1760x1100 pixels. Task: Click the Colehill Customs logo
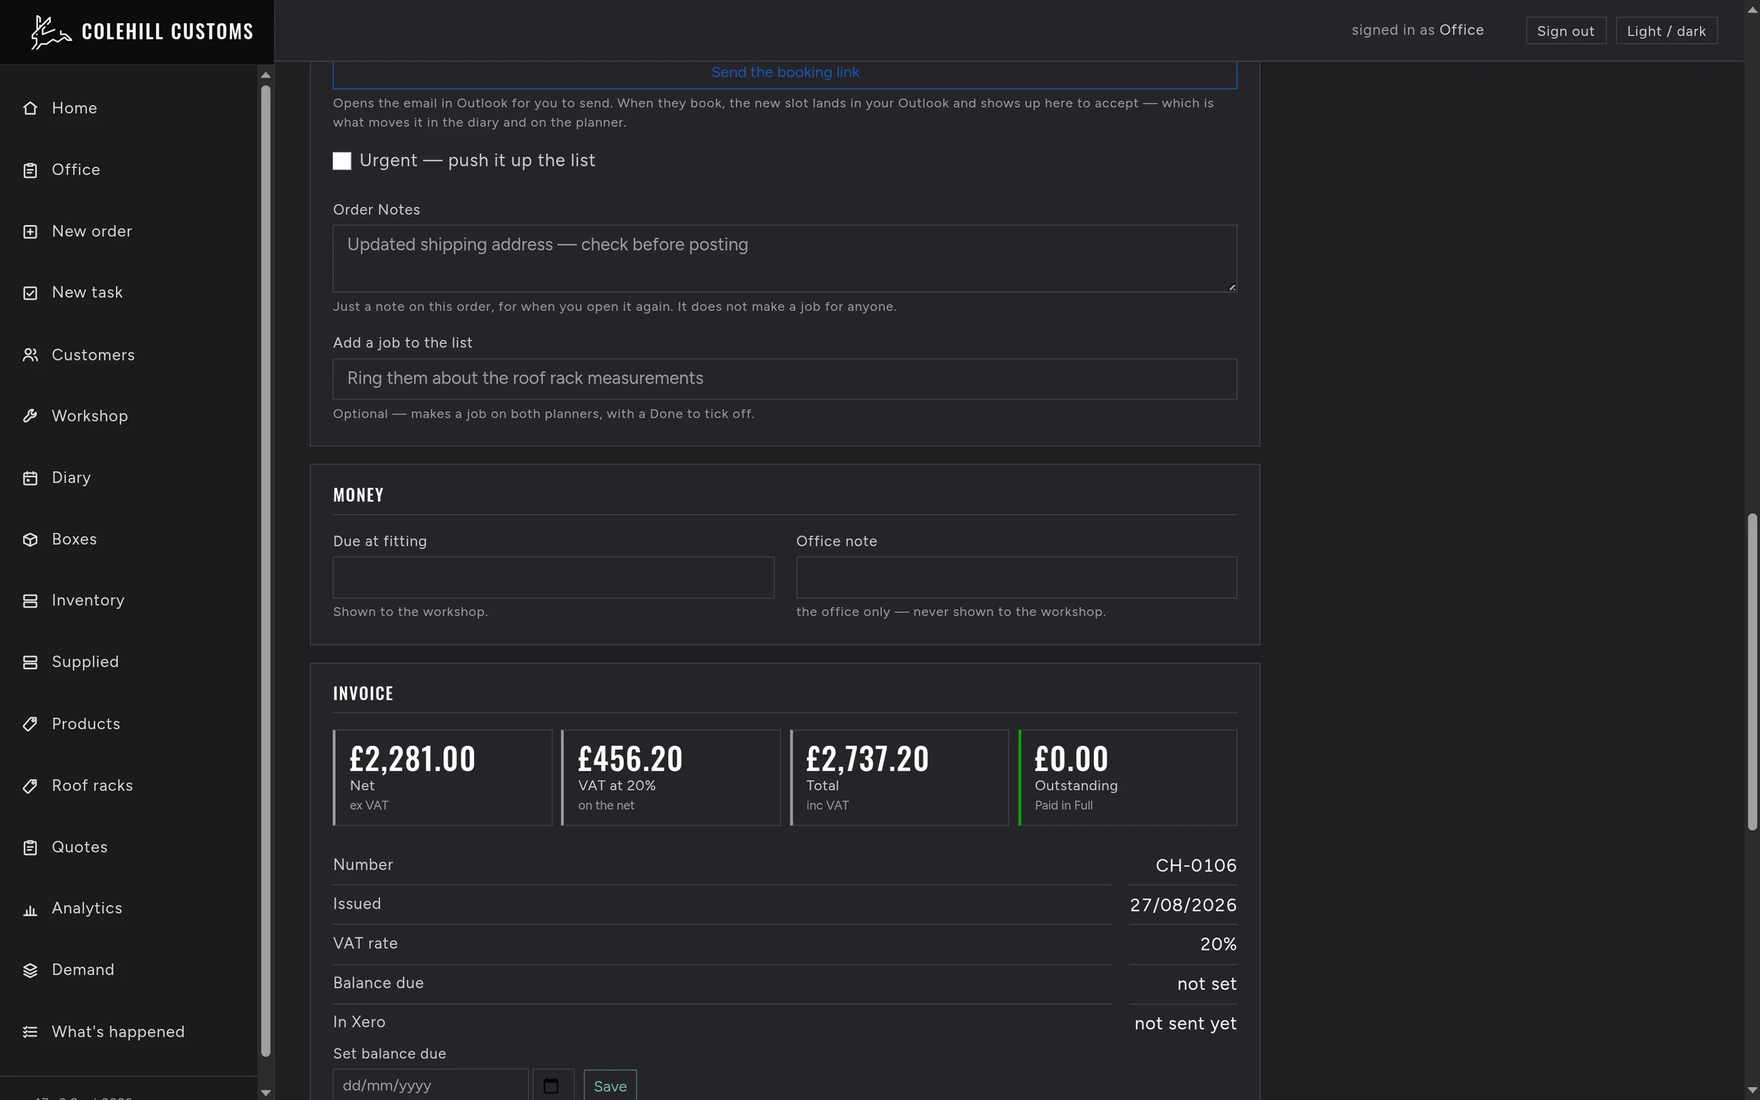click(x=142, y=31)
